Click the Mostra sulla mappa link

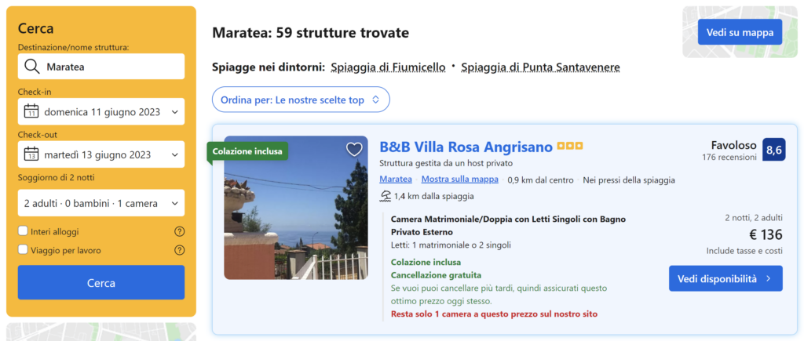[x=459, y=180]
